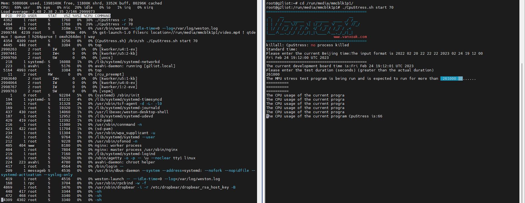525x203 pixels.
Task: Click the www.vanxoak.com link
Action: pyautogui.click(x=350, y=37)
